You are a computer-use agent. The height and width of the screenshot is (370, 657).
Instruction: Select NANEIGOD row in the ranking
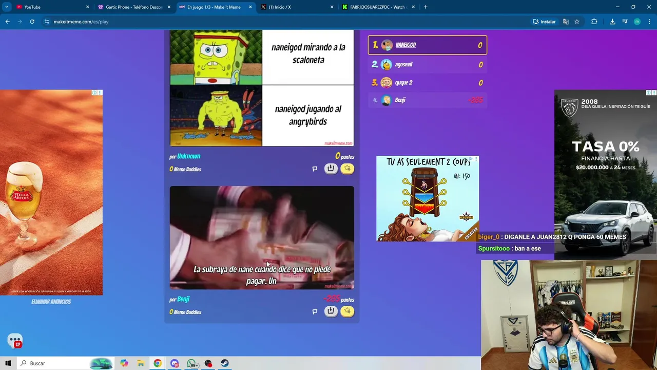427,45
